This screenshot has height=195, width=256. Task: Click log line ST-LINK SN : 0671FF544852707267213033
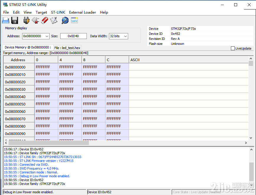point(43,157)
